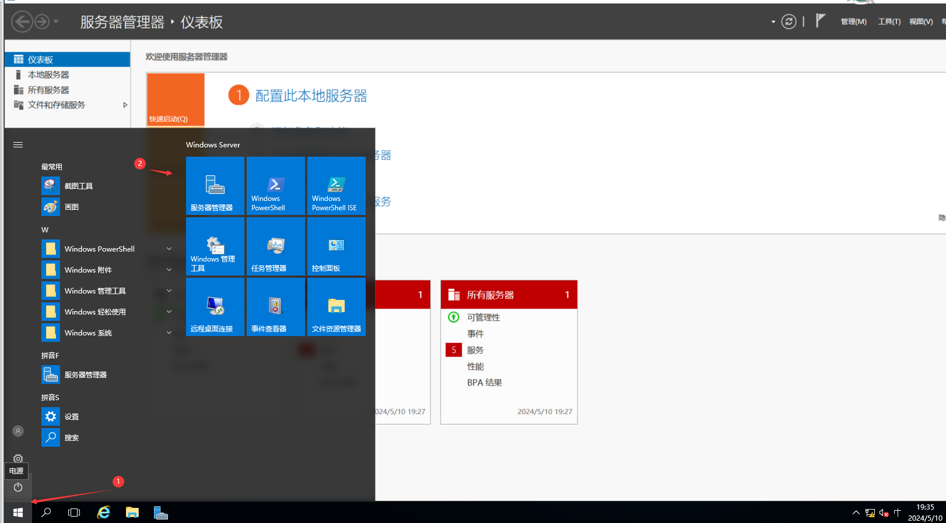
Task: Click 配置此本地服务器 link
Action: (311, 96)
